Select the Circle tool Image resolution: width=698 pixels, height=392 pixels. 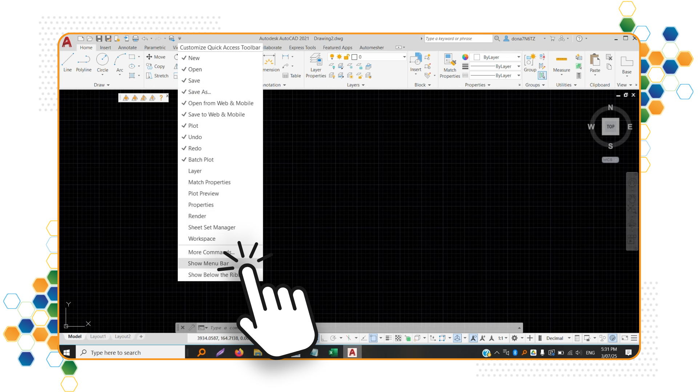point(103,62)
